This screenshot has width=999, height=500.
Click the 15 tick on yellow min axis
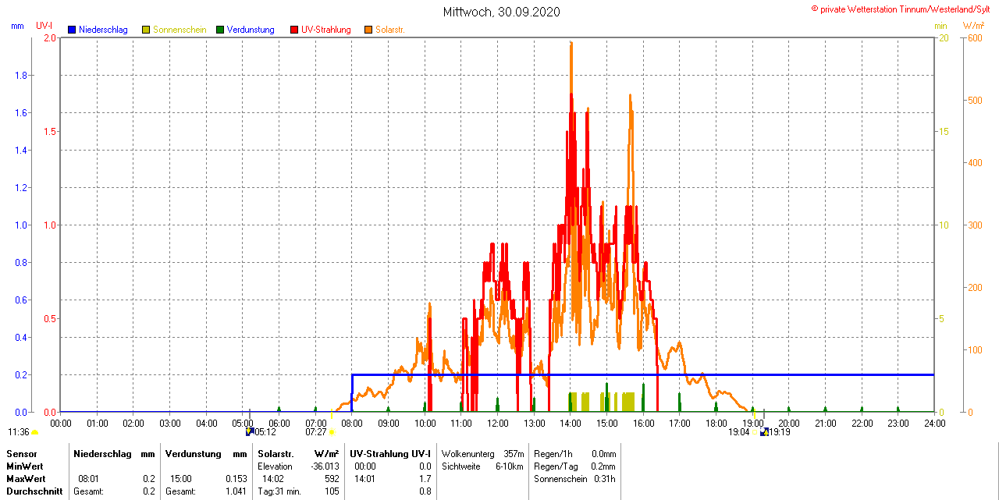pos(944,131)
